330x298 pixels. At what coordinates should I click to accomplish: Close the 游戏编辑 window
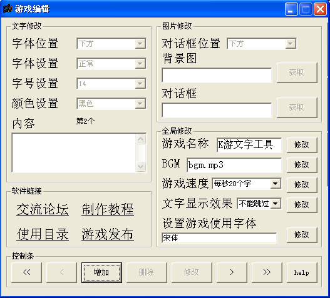320,9
